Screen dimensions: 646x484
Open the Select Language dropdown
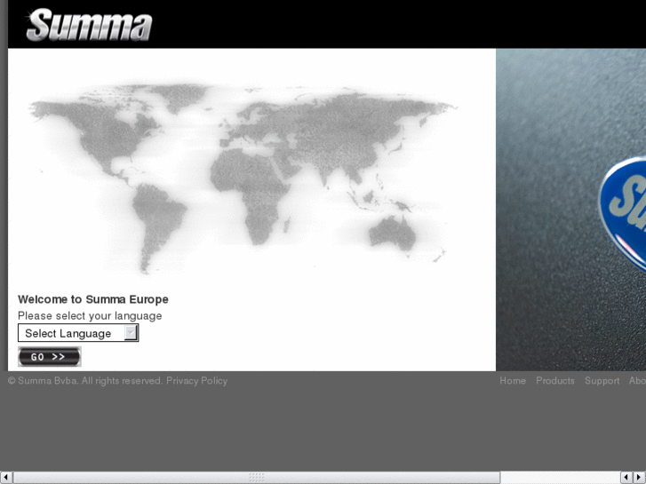click(x=78, y=333)
